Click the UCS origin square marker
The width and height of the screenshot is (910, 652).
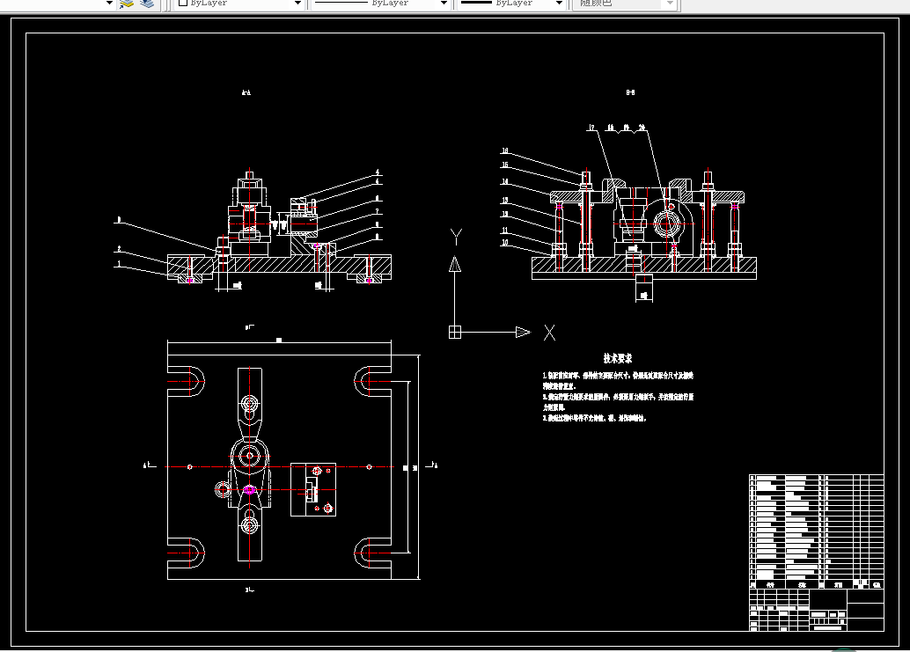(x=455, y=332)
